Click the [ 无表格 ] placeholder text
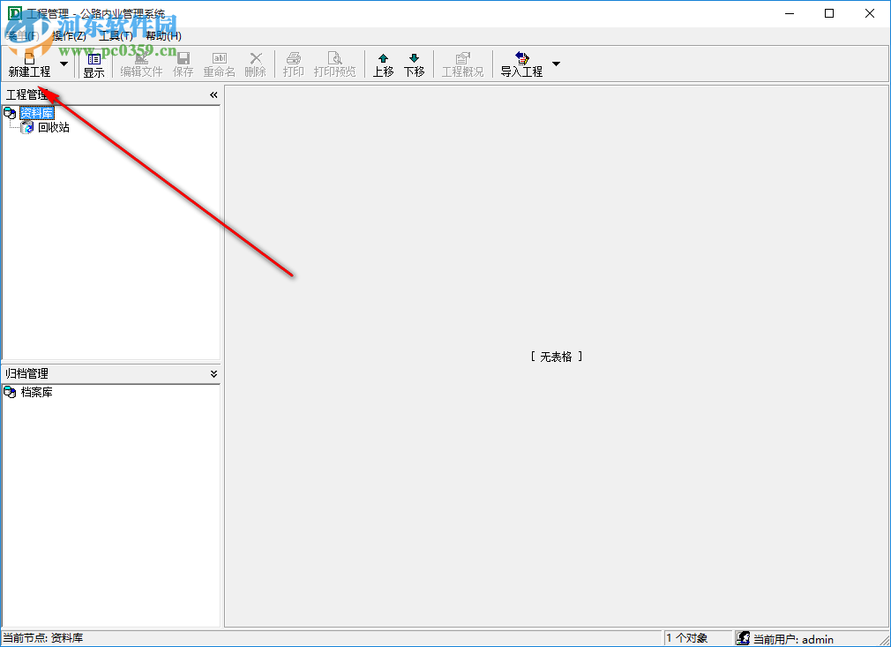The image size is (891, 647). click(557, 357)
